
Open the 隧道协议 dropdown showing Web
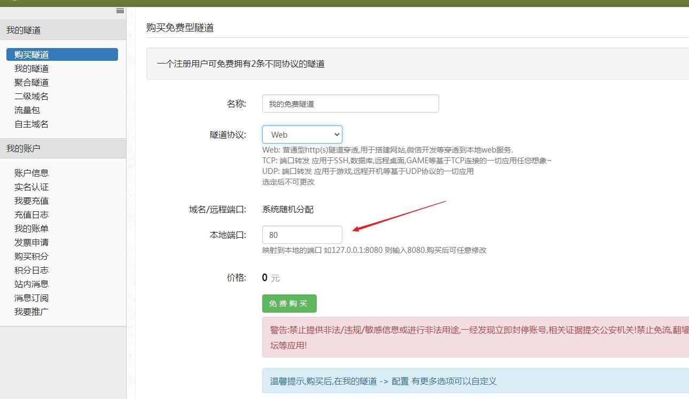point(302,134)
